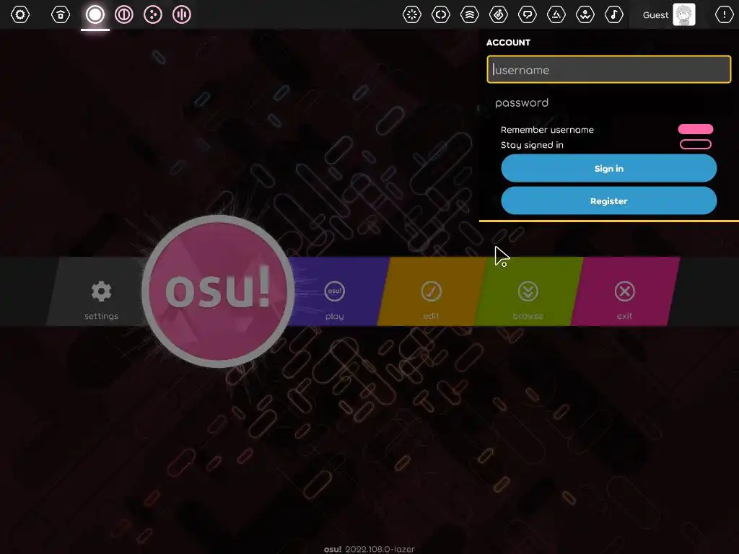Open the music note now-playing icon
Screen dimensions: 739x554
pyautogui.click(x=613, y=14)
